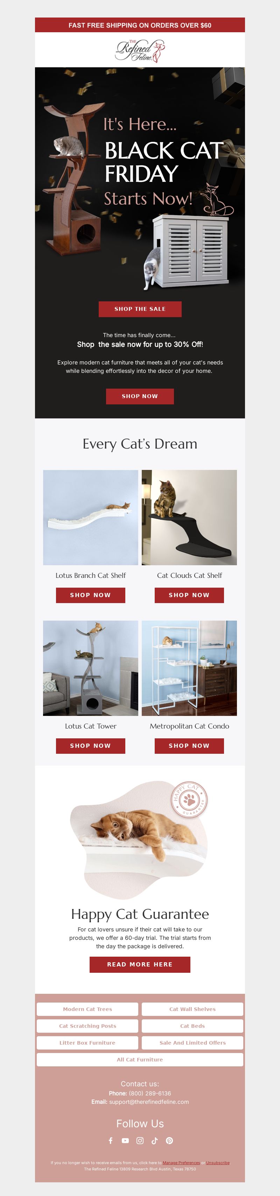Click Read More Here button
This screenshot has height=1196, width=280.
(x=140, y=964)
